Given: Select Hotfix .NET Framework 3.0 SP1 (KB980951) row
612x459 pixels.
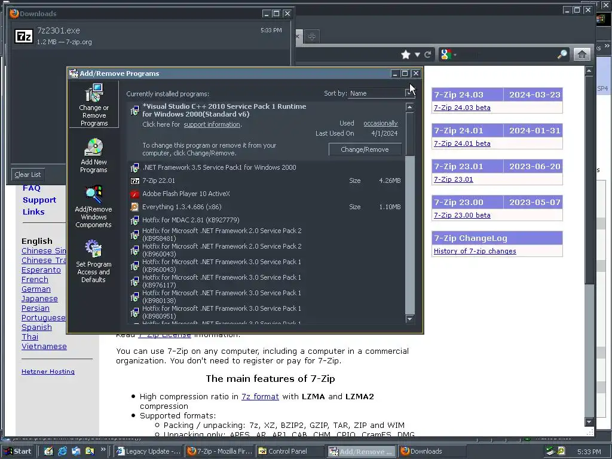Looking at the screenshot, I should point(267,312).
